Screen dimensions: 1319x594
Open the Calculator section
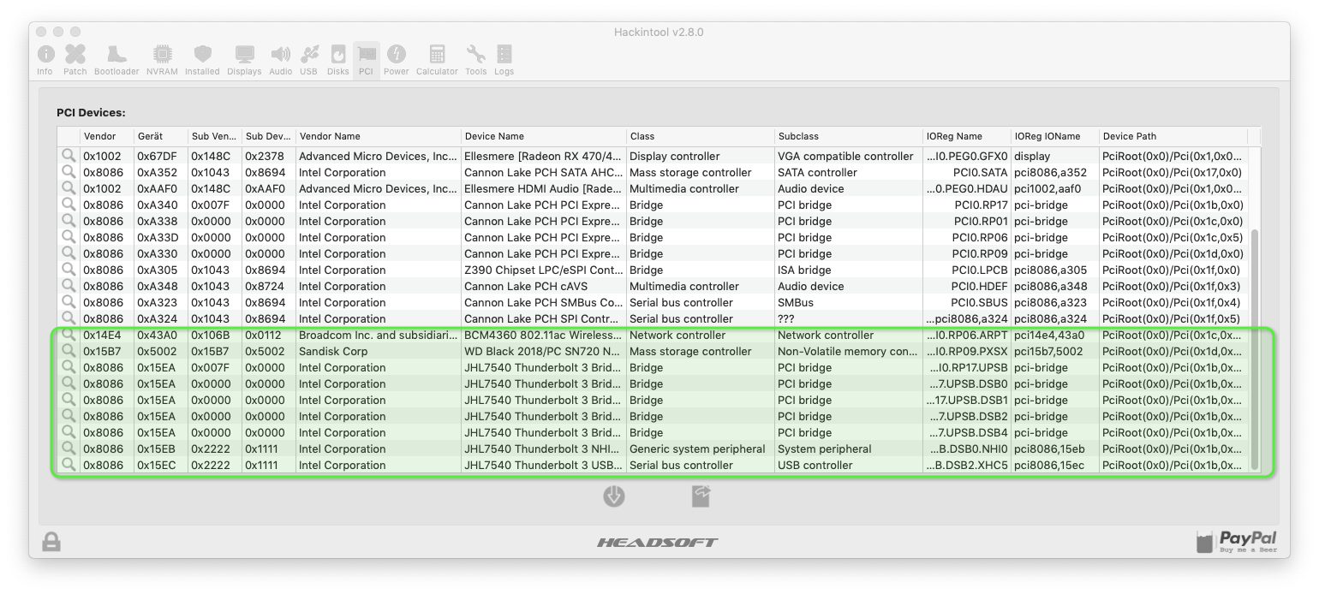pyautogui.click(x=437, y=60)
